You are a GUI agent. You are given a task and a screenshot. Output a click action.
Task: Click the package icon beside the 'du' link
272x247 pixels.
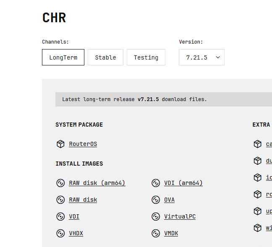[x=258, y=161]
